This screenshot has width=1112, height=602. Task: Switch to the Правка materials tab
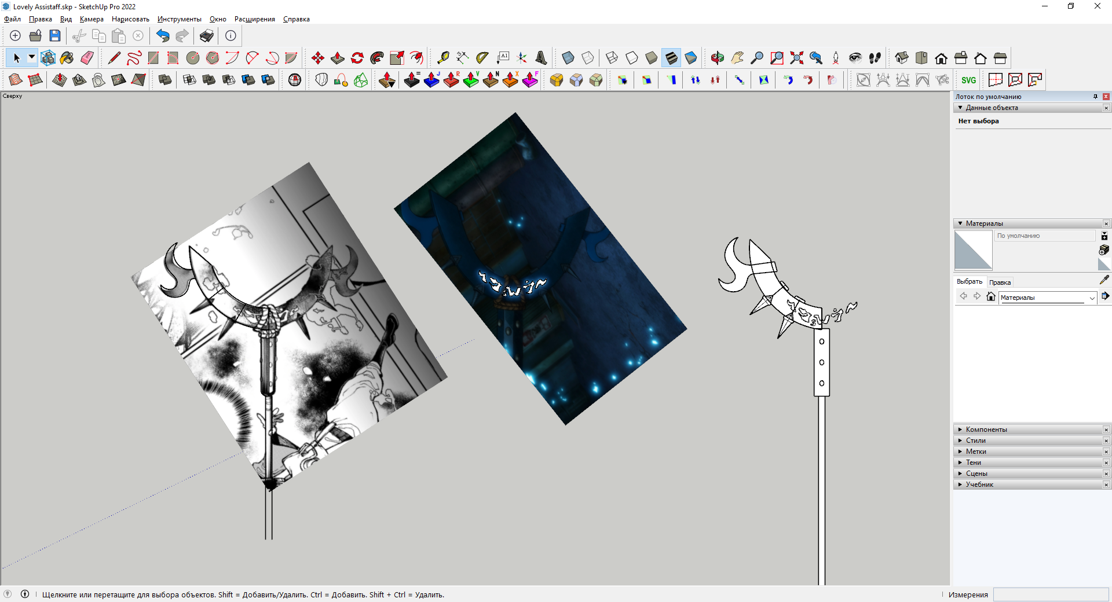tap(1000, 282)
